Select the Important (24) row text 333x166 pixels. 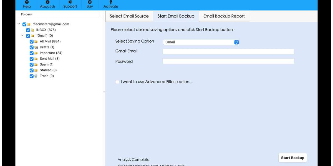point(51,53)
